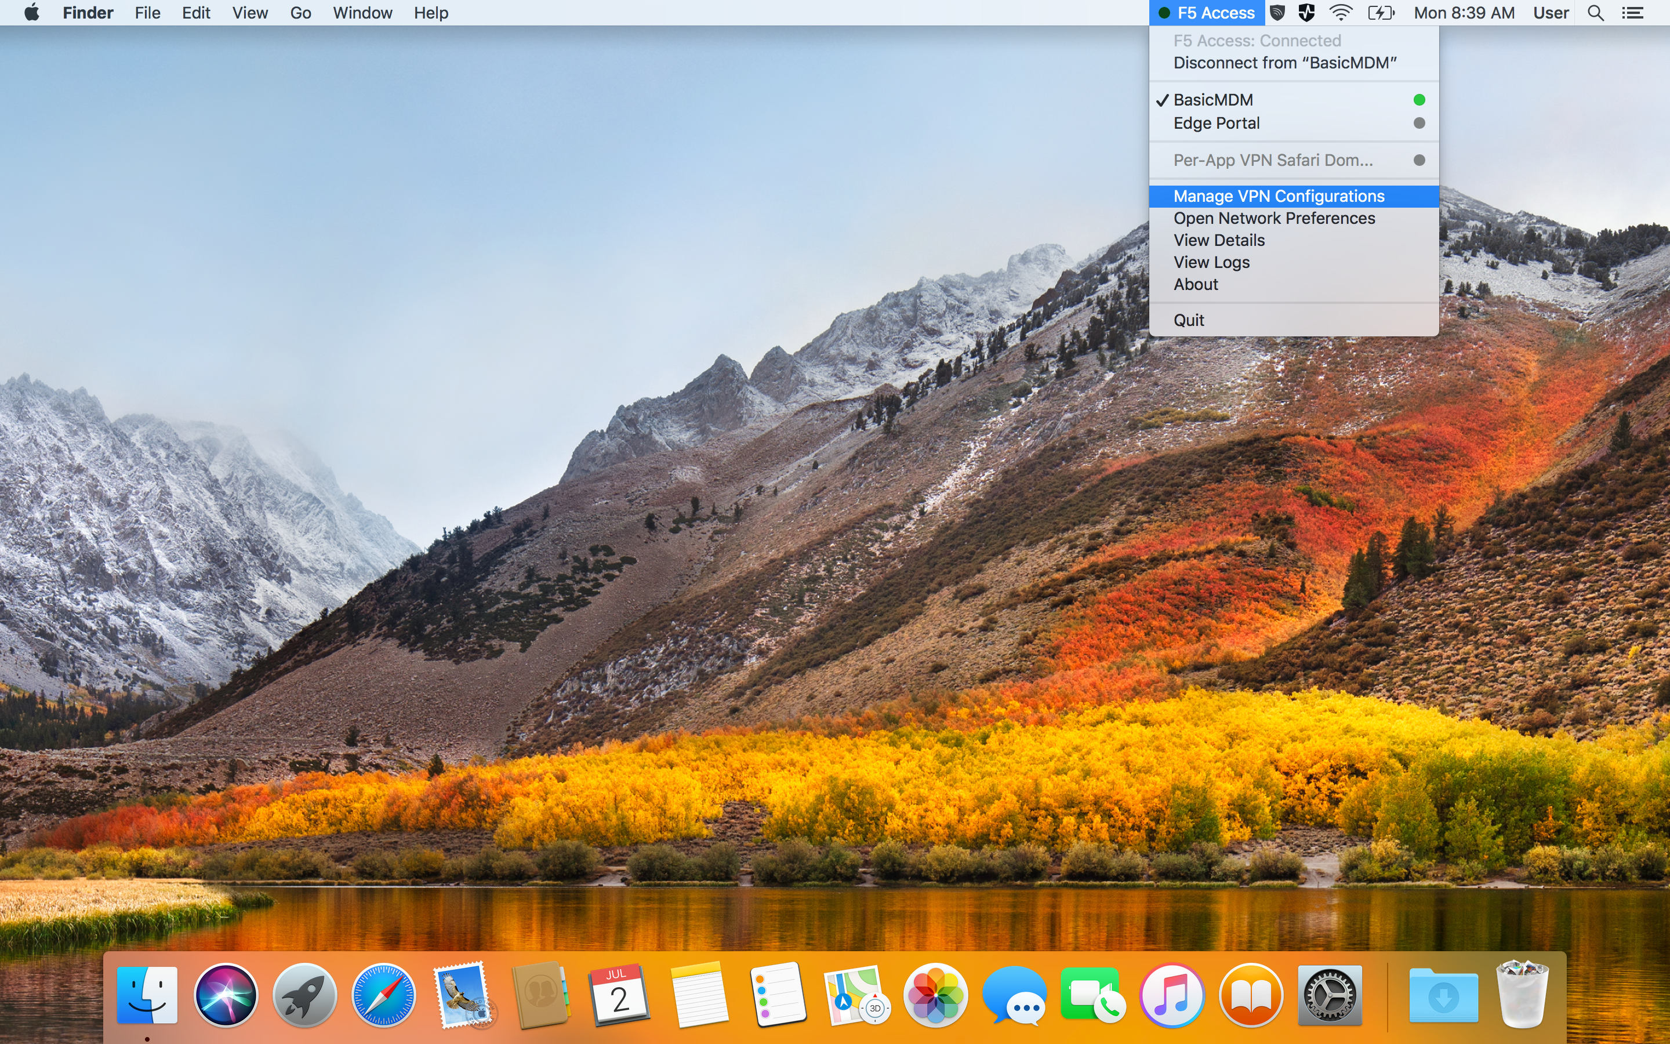Disconnect from "BasicMDM"
Image resolution: width=1670 pixels, height=1044 pixels.
pos(1284,63)
